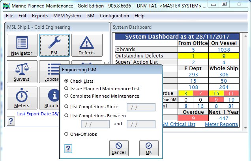Click Whole Ship value 50
251x161 pixels.
tap(224, 81)
